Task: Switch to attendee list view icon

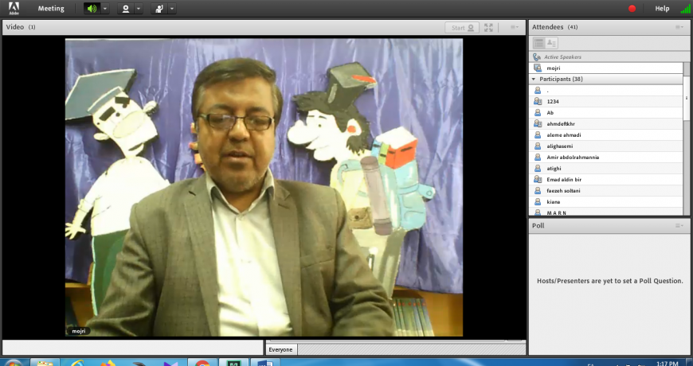Action: coord(538,42)
